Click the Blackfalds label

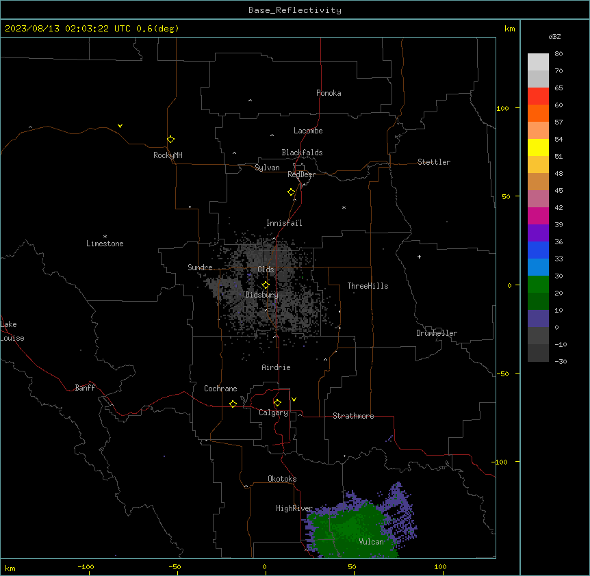pyautogui.click(x=302, y=153)
